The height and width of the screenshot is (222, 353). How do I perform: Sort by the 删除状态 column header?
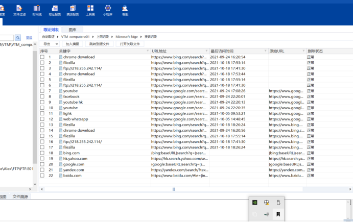click(315, 51)
